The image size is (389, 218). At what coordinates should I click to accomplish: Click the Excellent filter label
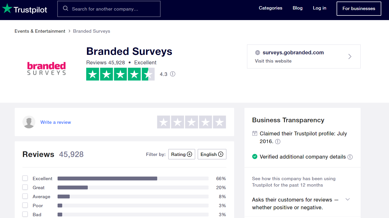coord(43,179)
